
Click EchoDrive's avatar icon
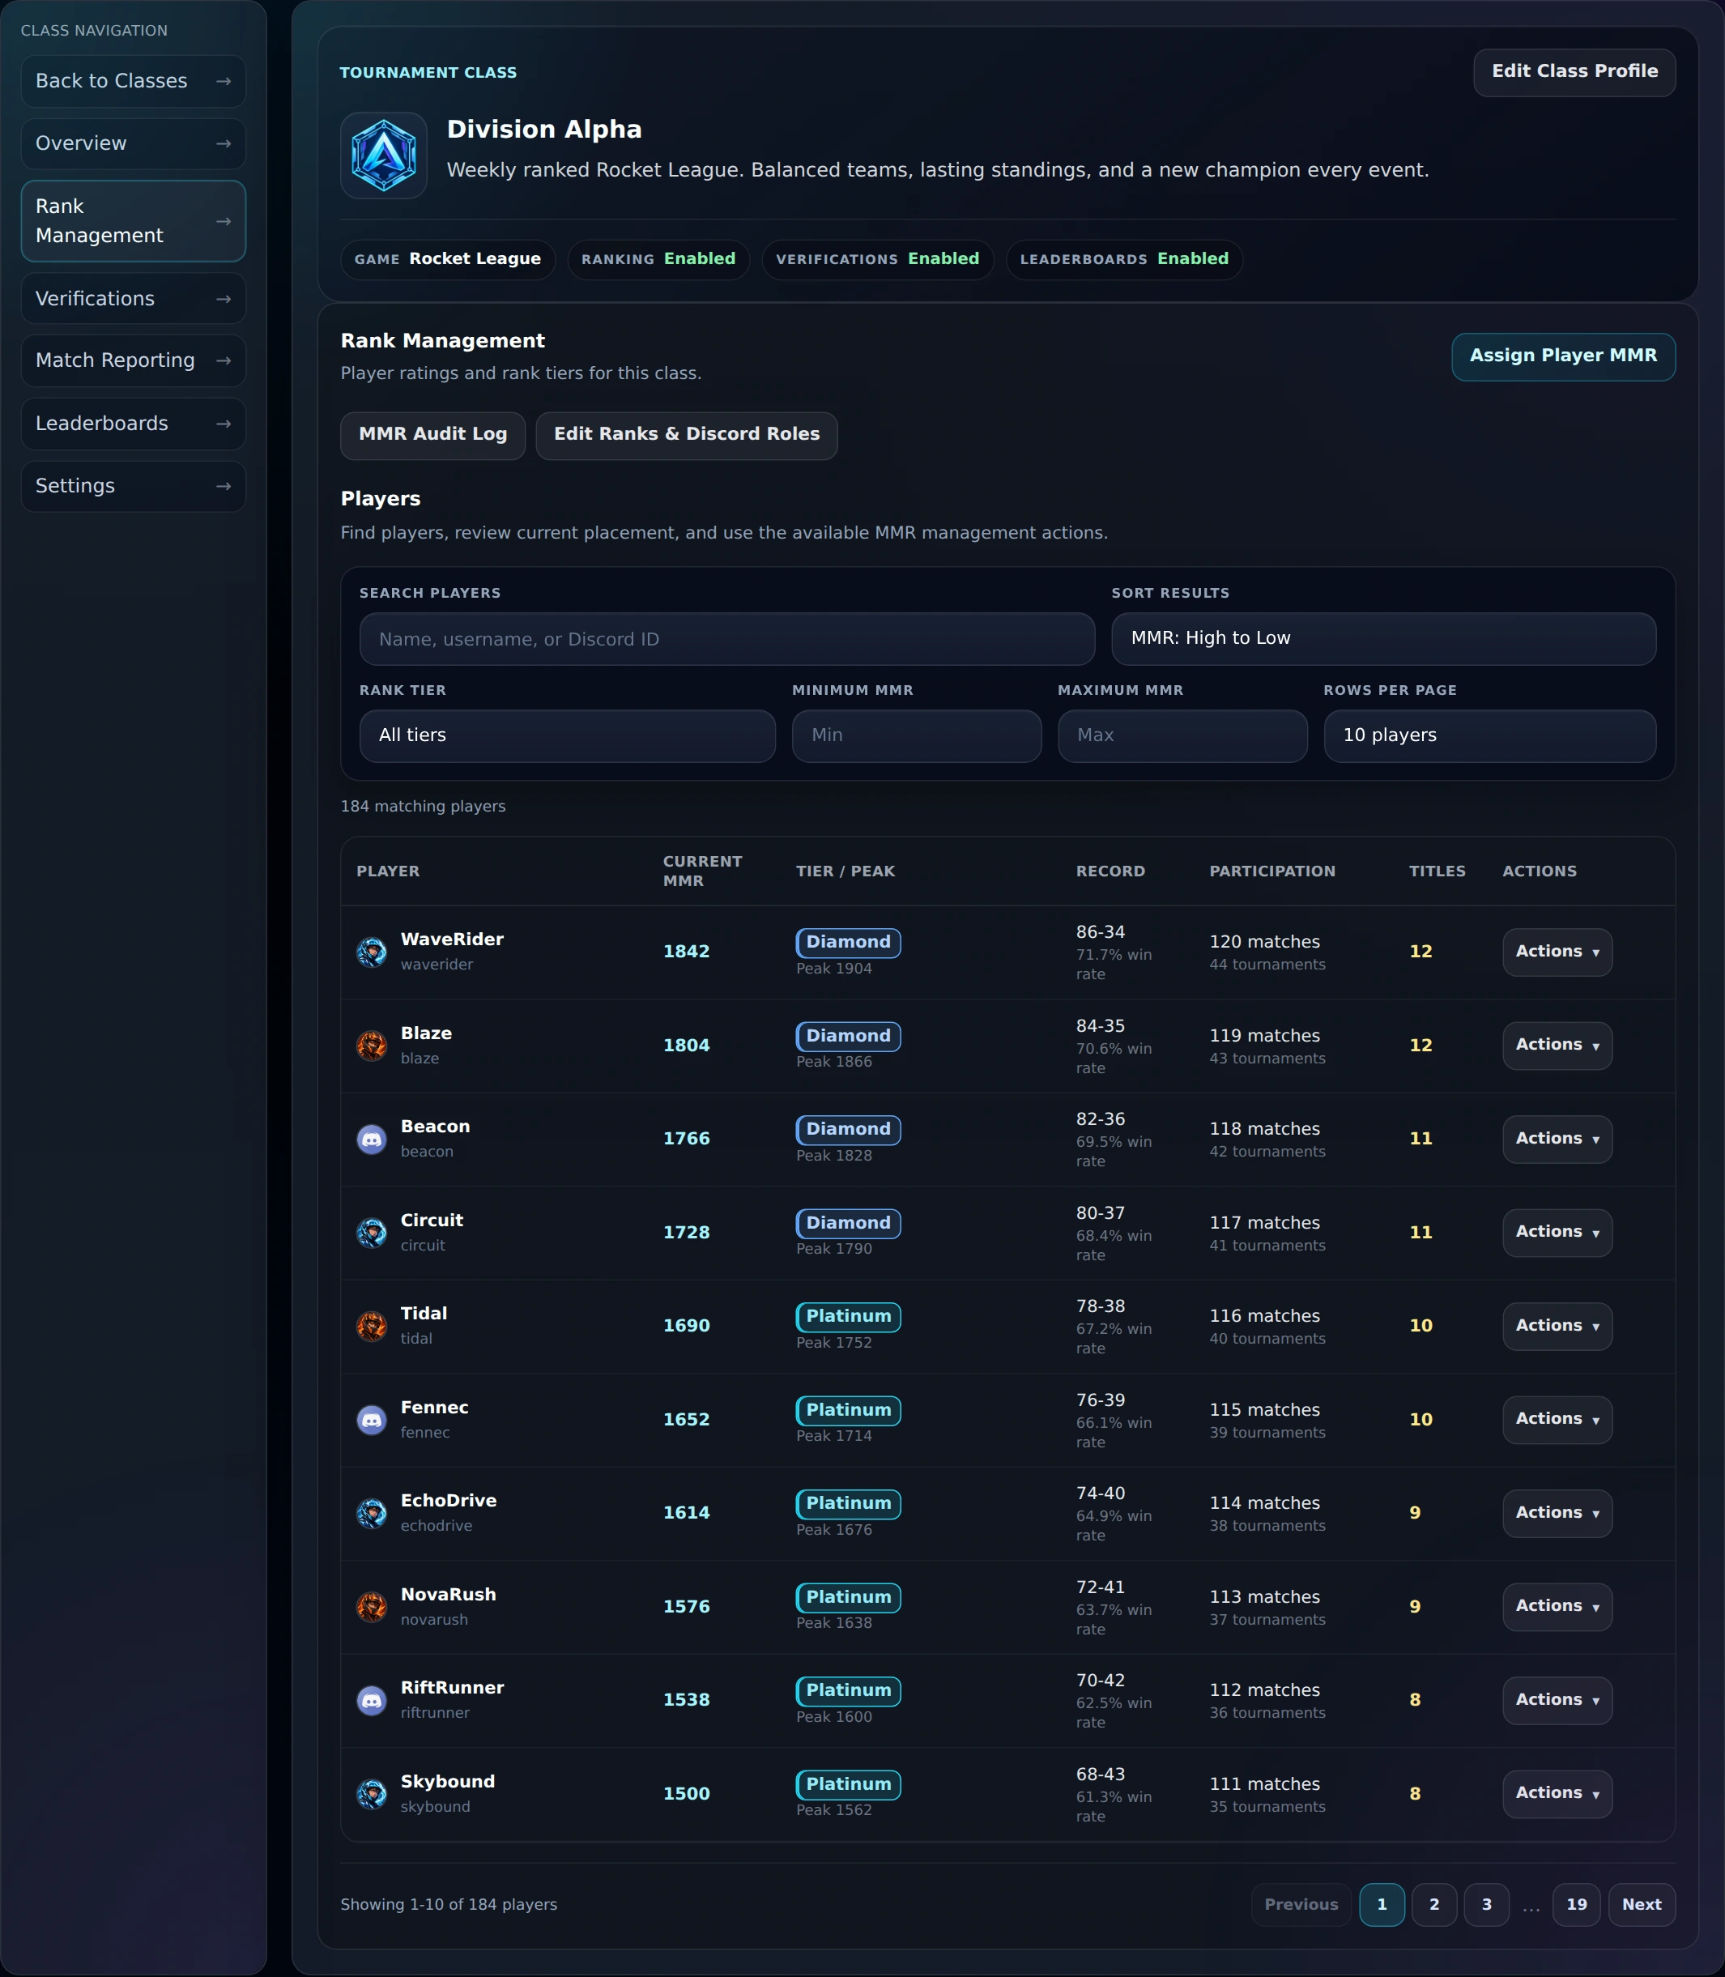coord(372,1513)
